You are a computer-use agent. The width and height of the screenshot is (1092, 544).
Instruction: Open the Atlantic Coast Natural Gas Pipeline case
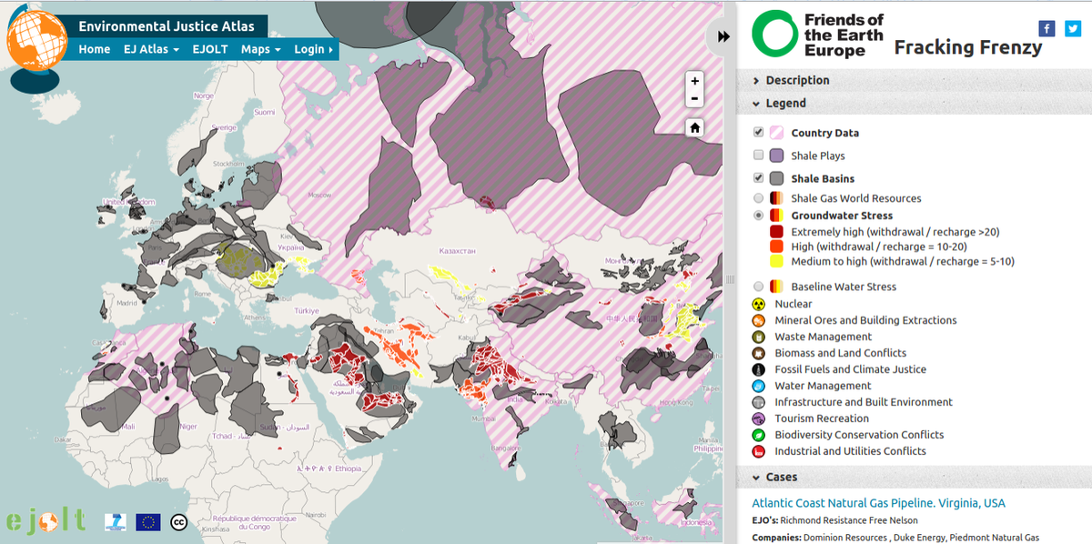[x=878, y=503]
